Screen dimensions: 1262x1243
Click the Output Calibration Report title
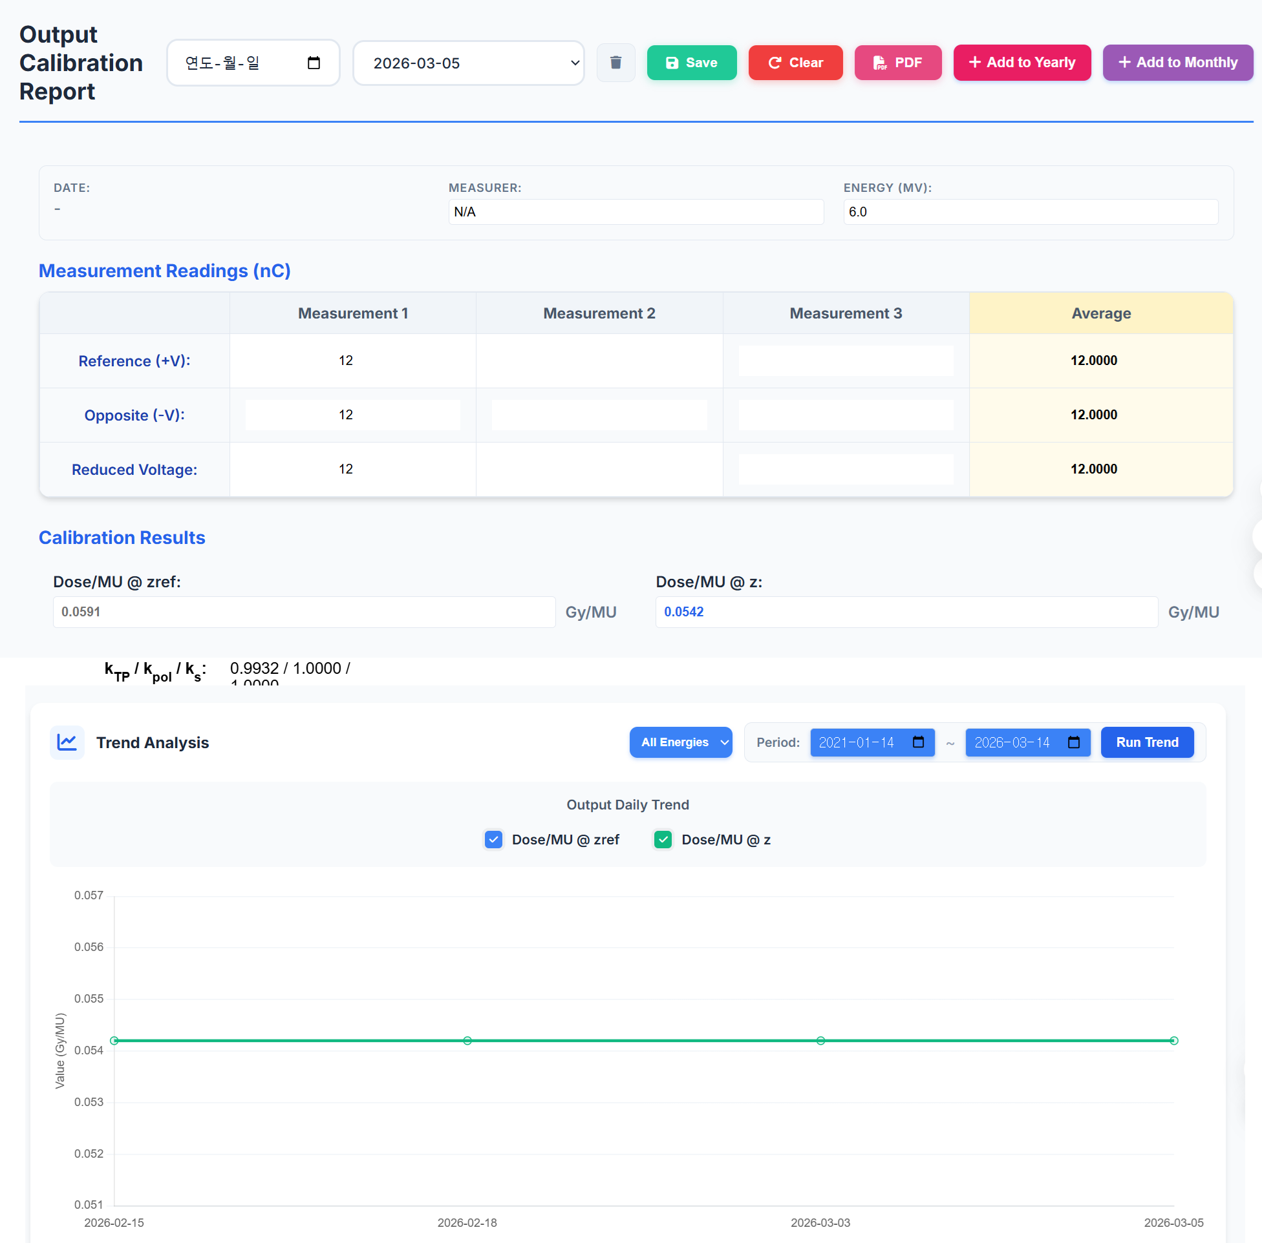(x=81, y=63)
